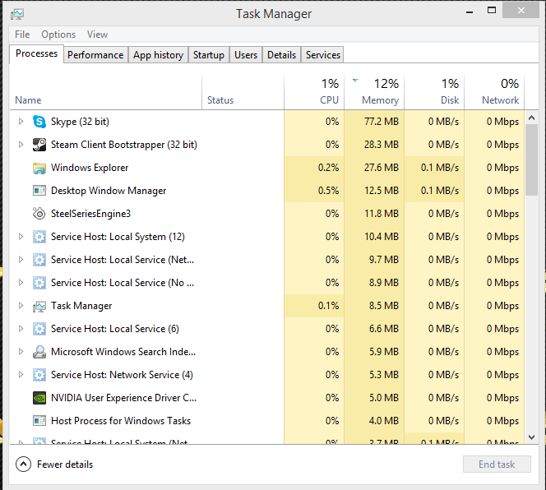The height and width of the screenshot is (490, 546).
Task: Click Task Manager's 0.1% CPU value
Action: 328,306
